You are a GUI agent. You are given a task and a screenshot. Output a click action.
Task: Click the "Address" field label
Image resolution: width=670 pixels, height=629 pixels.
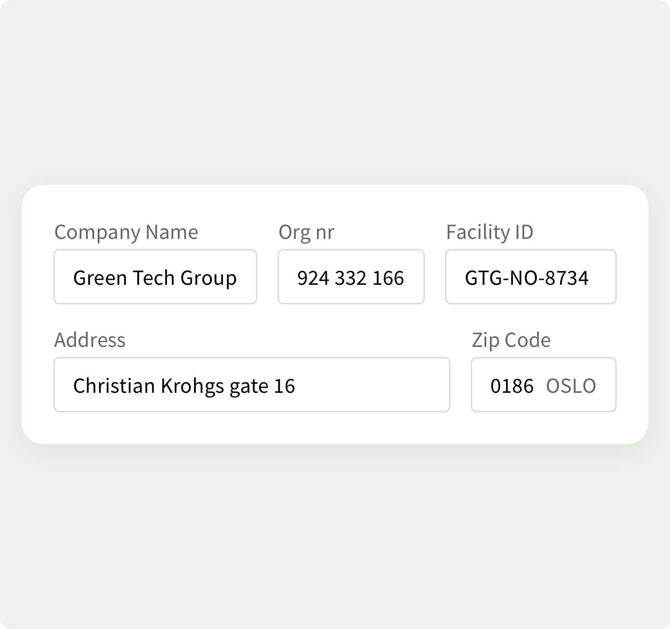[90, 340]
